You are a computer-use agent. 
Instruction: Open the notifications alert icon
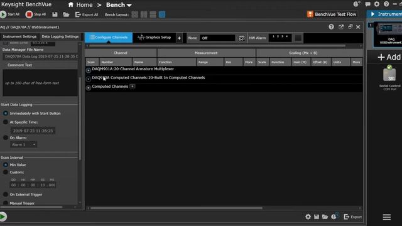click(x=357, y=4)
